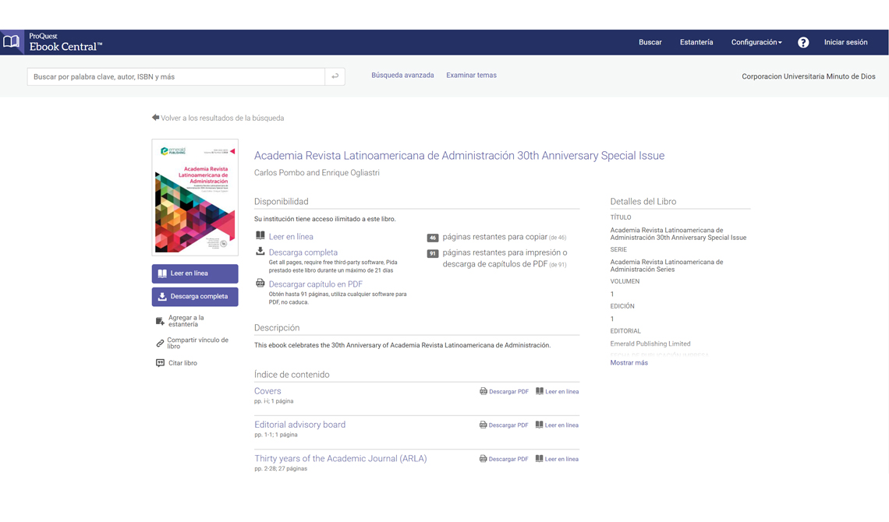Screen dimensions: 889x522
Task: Click Iniciar sesión to sign in
Action: (846, 43)
